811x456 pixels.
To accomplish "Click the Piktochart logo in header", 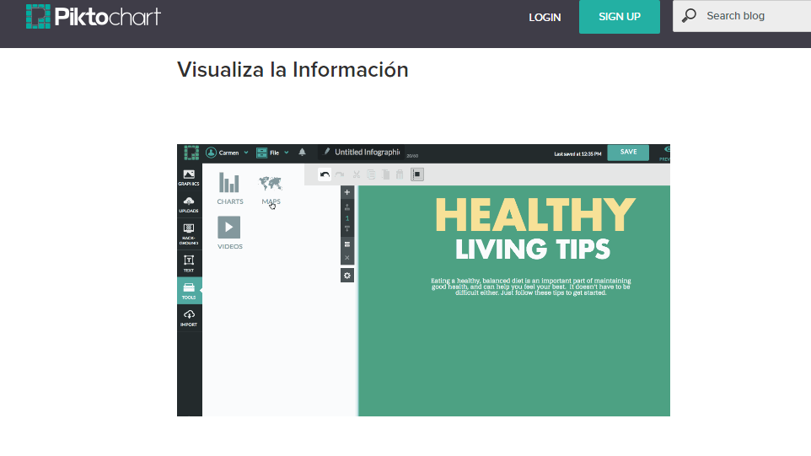I will click(94, 17).
